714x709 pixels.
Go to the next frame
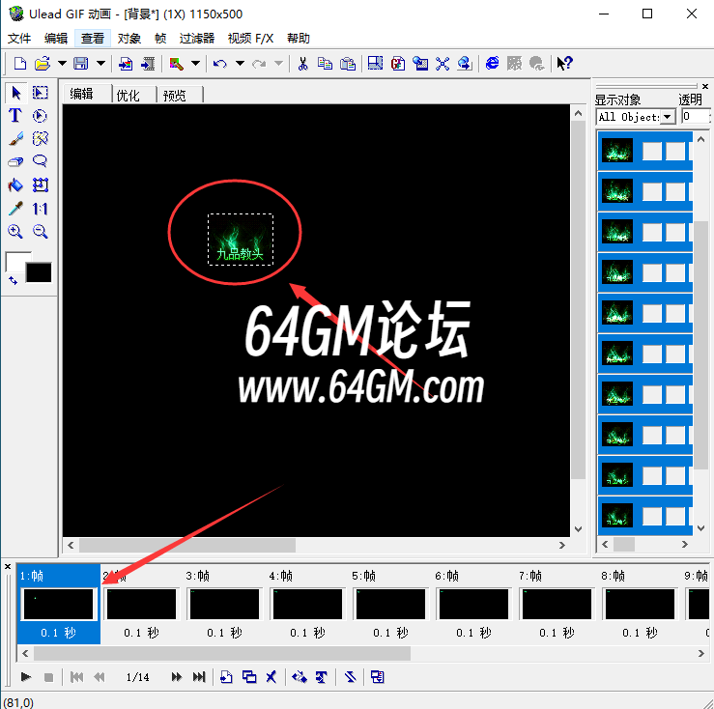(x=176, y=677)
